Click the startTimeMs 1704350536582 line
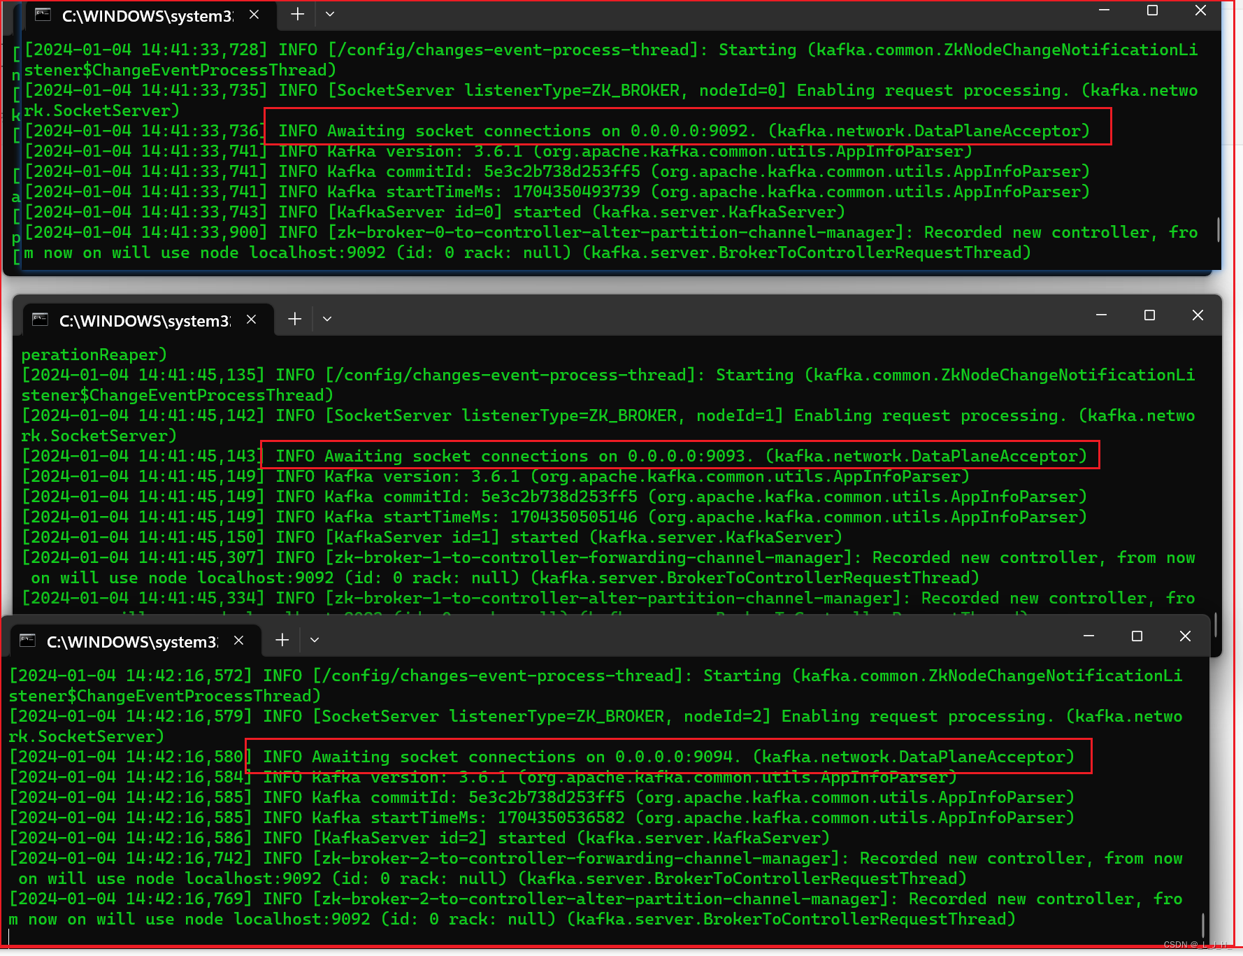 click(x=542, y=818)
